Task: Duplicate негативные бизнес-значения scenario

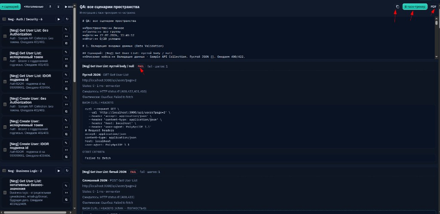Action: point(66,200)
